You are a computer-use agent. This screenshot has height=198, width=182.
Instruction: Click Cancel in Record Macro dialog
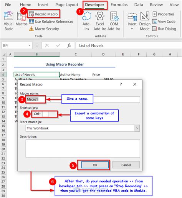[x=126, y=165]
